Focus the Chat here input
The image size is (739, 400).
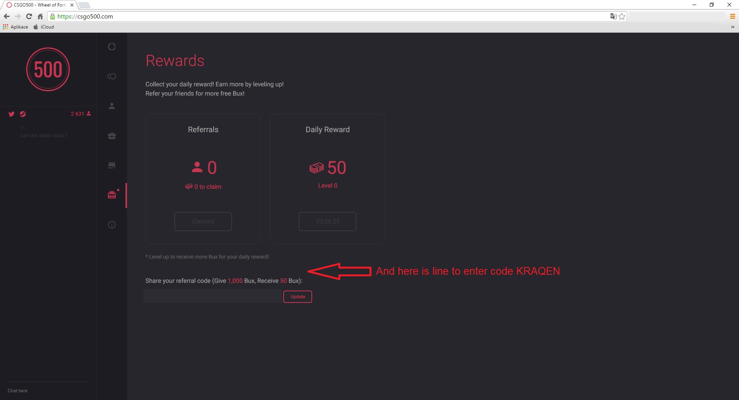(48, 391)
